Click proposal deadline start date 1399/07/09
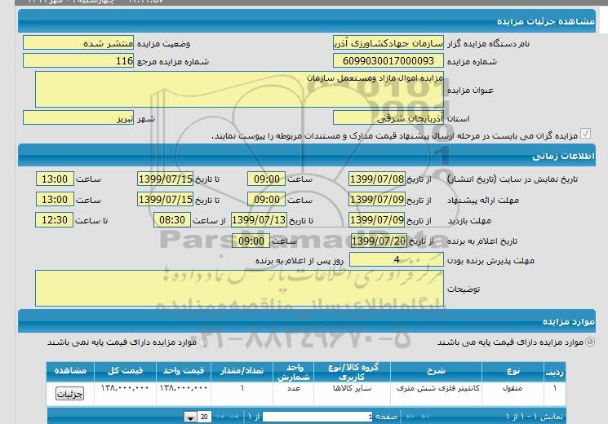This screenshot has width=608, height=424. [377, 200]
